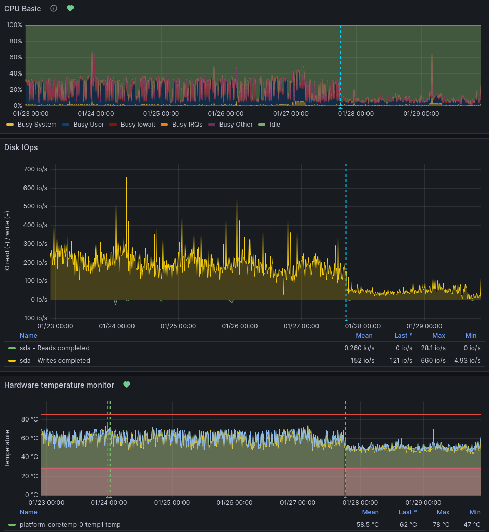Sort Disk IOps legend by Min column
Image resolution: width=489 pixels, height=532 pixels.
[x=471, y=336]
